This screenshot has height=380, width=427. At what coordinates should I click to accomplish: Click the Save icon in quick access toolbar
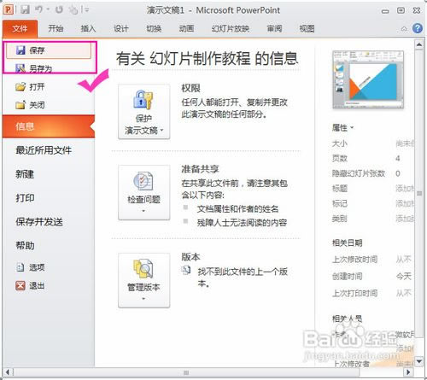[25, 10]
